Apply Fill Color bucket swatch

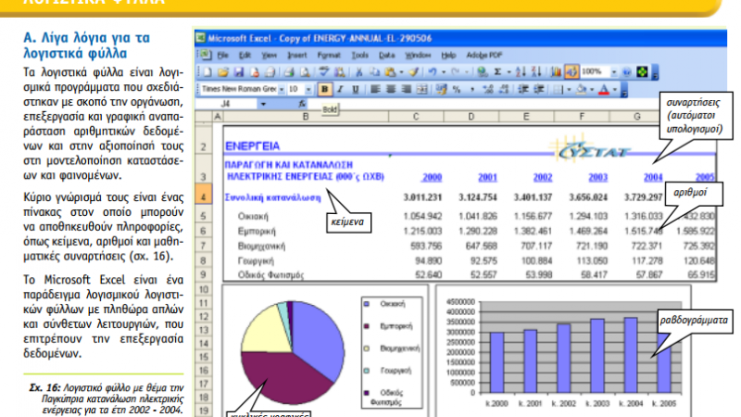pos(582,89)
